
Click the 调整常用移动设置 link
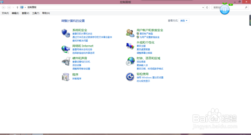81,69
